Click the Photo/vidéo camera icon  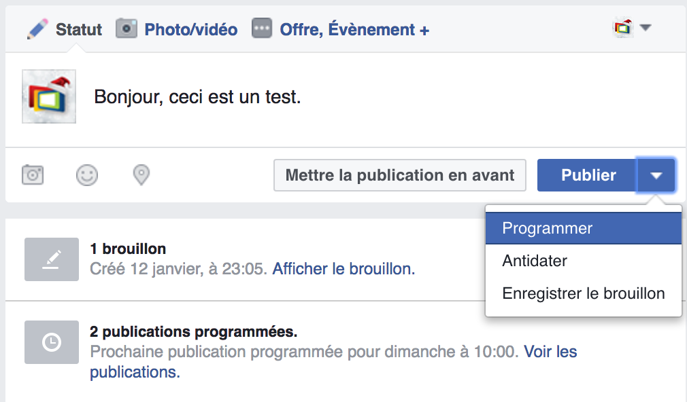tap(126, 29)
